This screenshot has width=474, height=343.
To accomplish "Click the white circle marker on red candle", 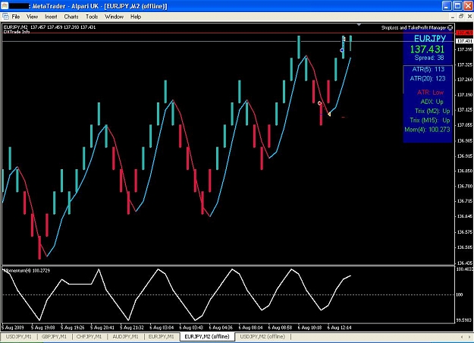I will (x=319, y=103).
